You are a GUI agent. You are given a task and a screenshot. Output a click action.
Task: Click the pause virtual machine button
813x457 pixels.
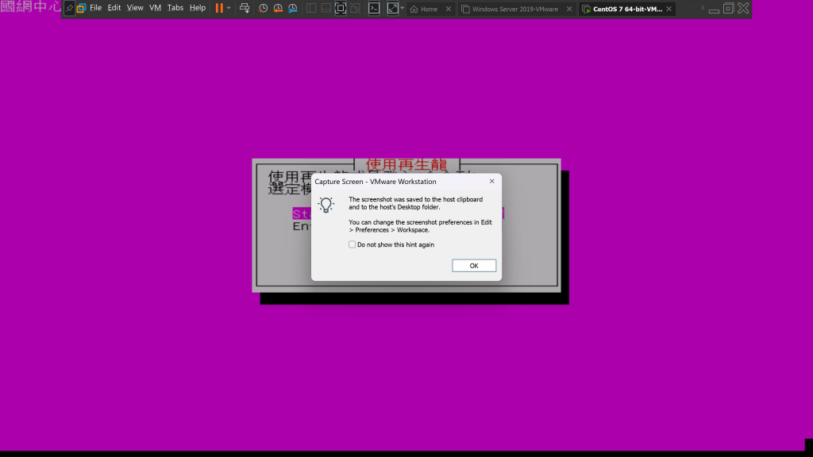[x=219, y=8]
